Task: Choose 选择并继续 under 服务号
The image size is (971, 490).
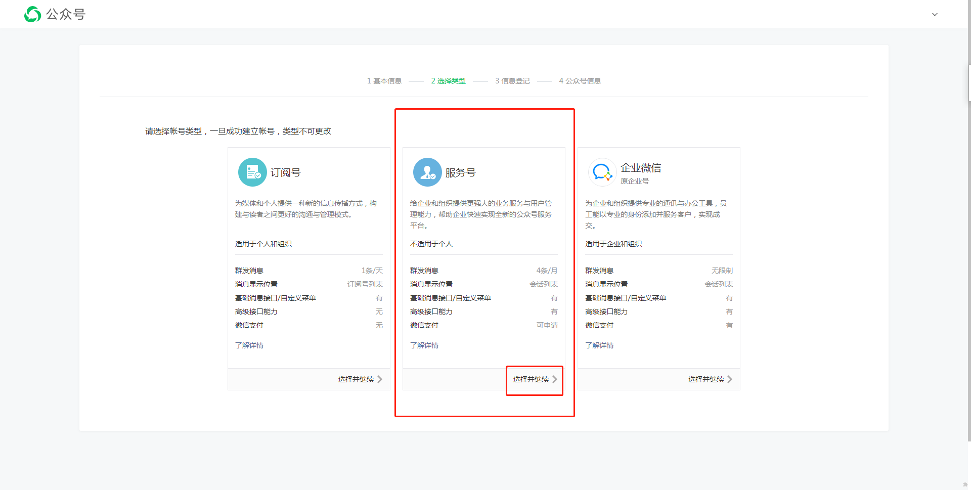Action: (x=535, y=379)
